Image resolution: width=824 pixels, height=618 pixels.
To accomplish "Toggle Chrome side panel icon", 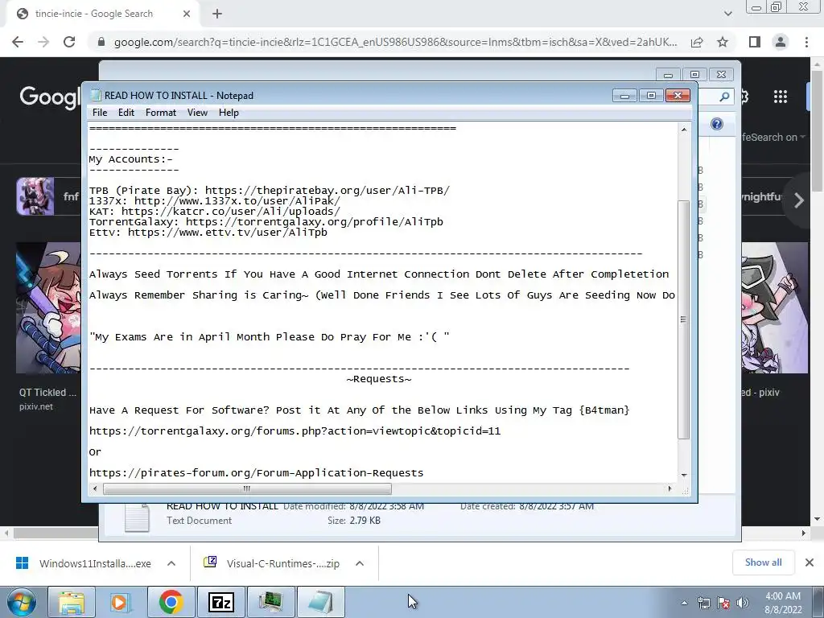I will [755, 42].
